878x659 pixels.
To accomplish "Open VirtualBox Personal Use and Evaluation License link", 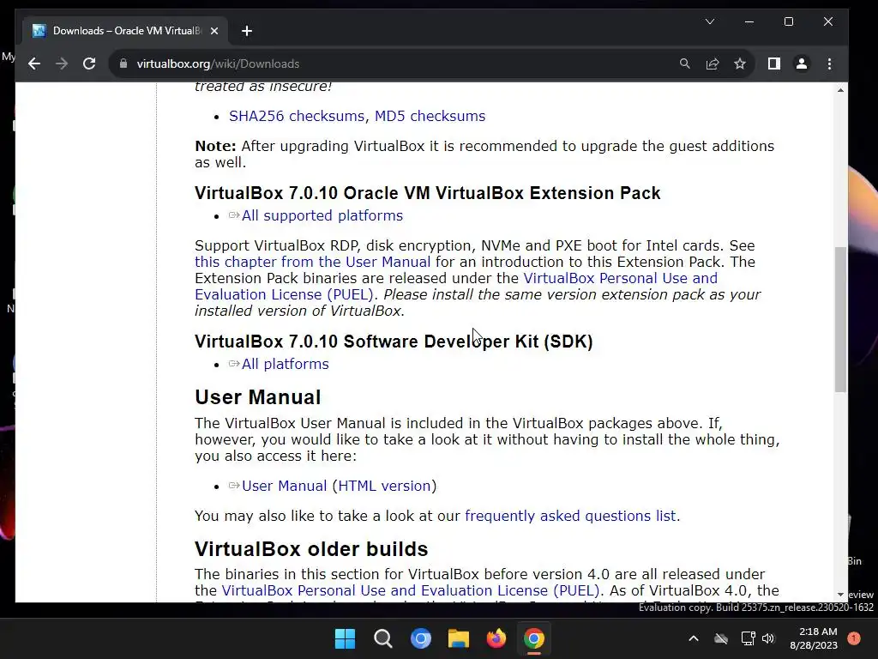I will [456, 287].
